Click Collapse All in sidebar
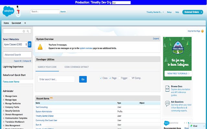This screenshot has width=207, height=129. (x=27, y=61)
